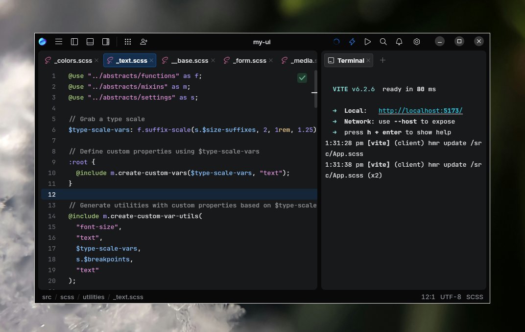Switch to the _colors.scss tab

[x=72, y=60]
